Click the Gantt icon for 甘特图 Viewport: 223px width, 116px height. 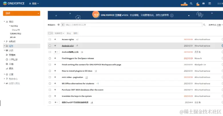[7, 55]
